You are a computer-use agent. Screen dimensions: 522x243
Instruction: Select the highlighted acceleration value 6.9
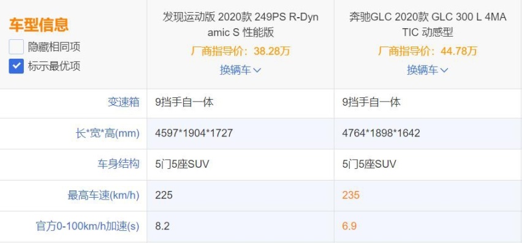[349, 226]
